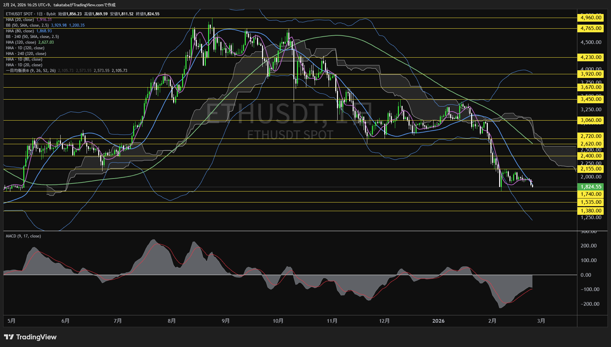Select the 1,740.00 support price label

pos(591,194)
